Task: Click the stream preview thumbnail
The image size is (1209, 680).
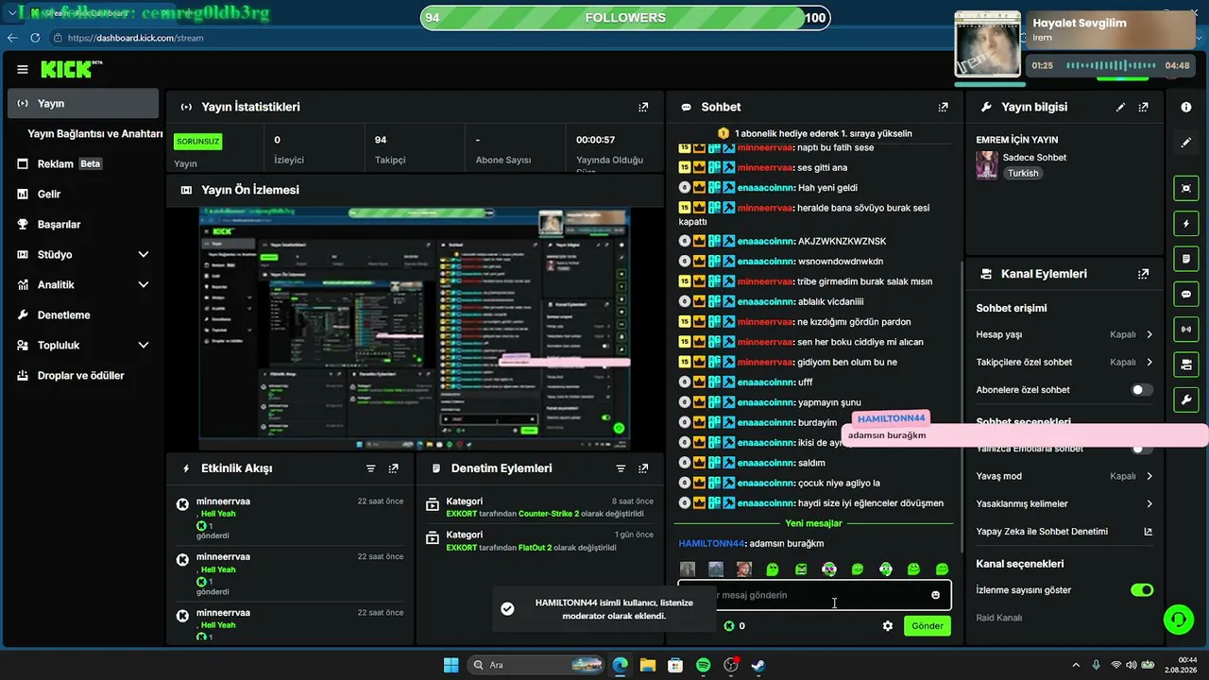Action: click(x=415, y=329)
